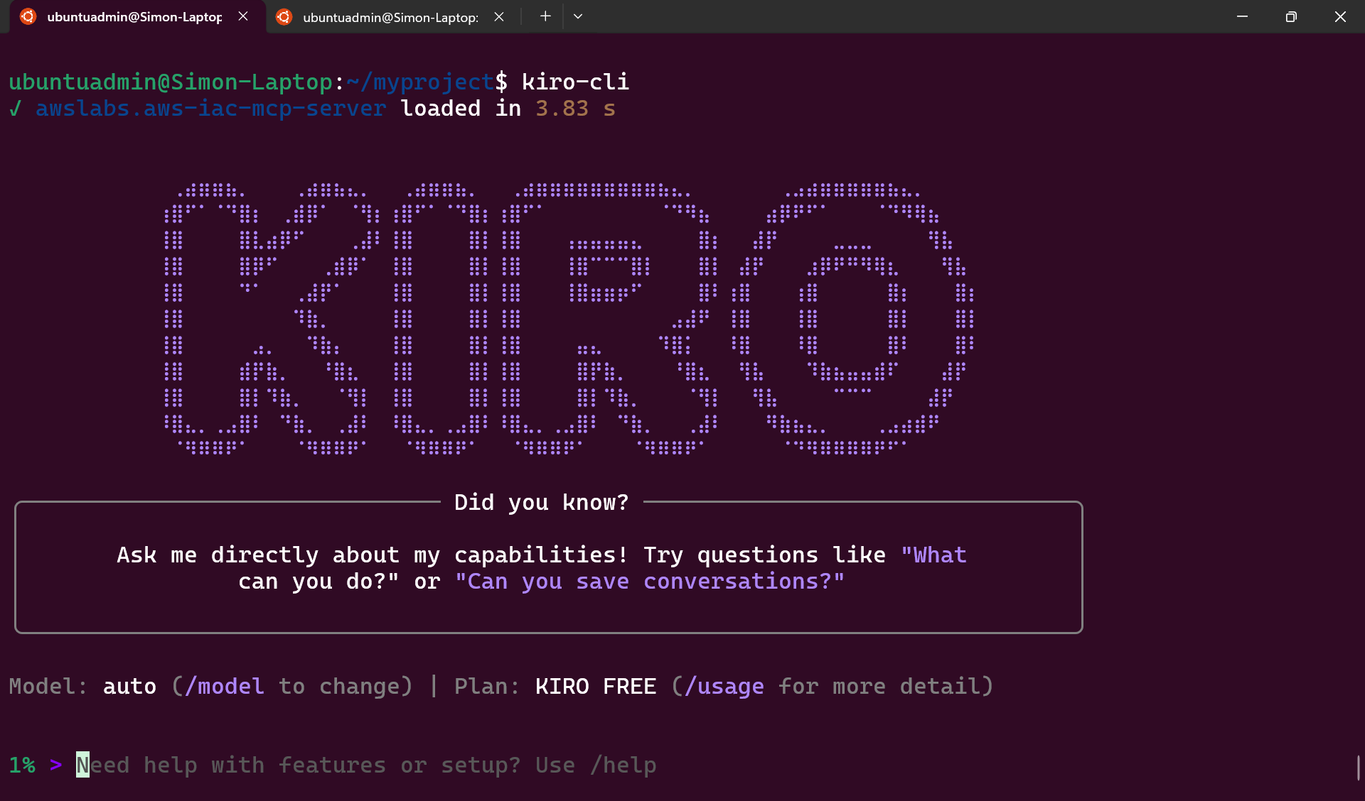Click the awslabs.aws-iac-mcp-server text
This screenshot has height=801, width=1365.
[x=211, y=109]
